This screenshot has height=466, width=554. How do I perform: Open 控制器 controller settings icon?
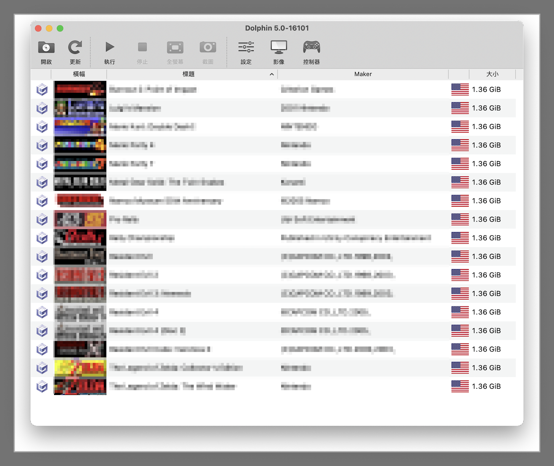(311, 47)
